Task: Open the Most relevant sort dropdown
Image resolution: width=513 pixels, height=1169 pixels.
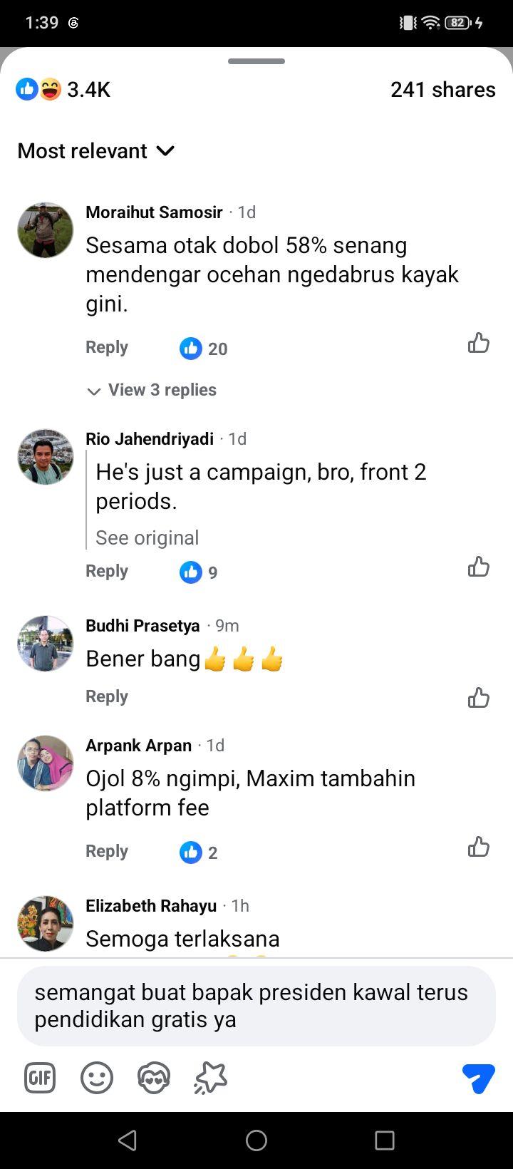Action: pyautogui.click(x=96, y=151)
